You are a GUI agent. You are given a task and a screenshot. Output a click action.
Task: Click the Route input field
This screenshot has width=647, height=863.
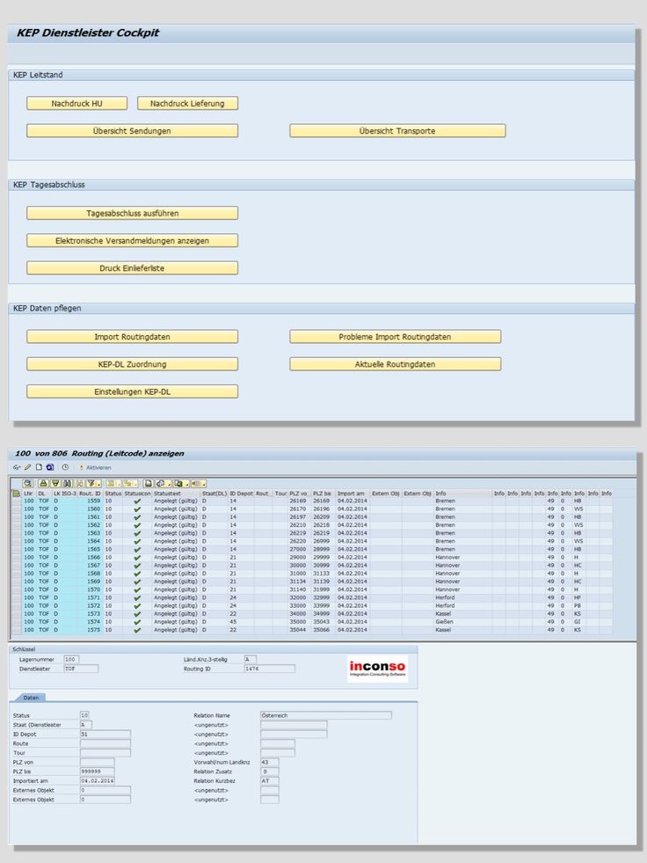click(105, 743)
